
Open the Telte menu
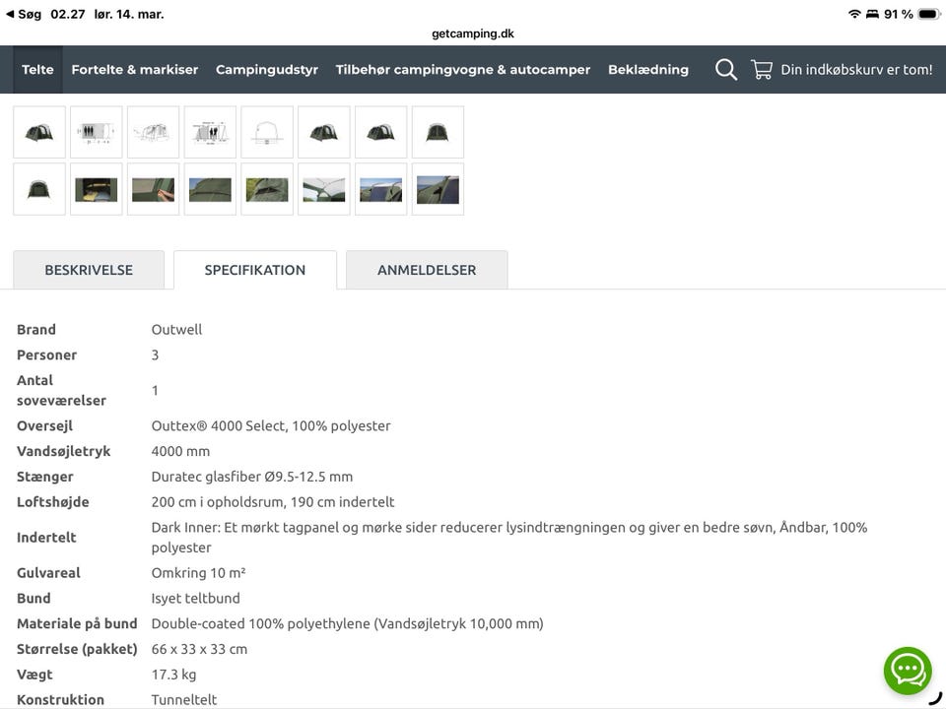(x=37, y=69)
